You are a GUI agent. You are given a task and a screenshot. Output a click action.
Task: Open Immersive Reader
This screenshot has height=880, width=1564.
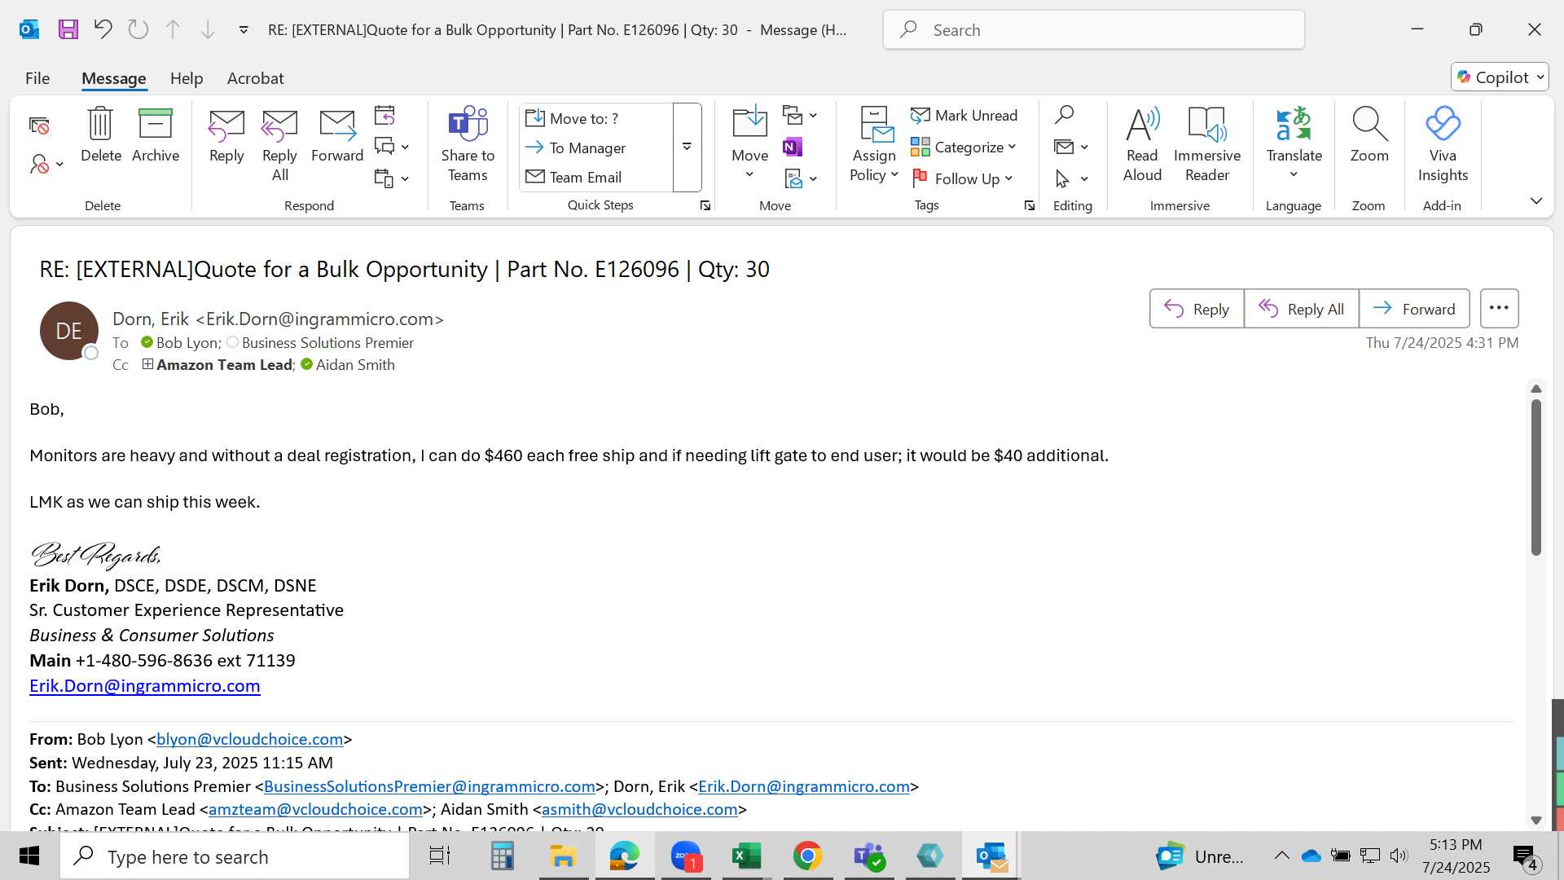point(1207,145)
